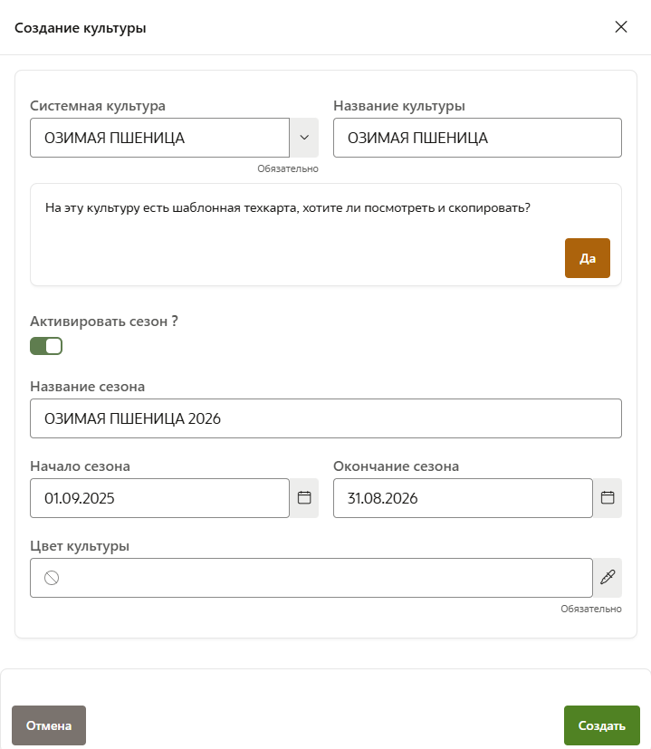Click the template techcard message text
Viewport: 651px width, 749px height.
(287, 207)
